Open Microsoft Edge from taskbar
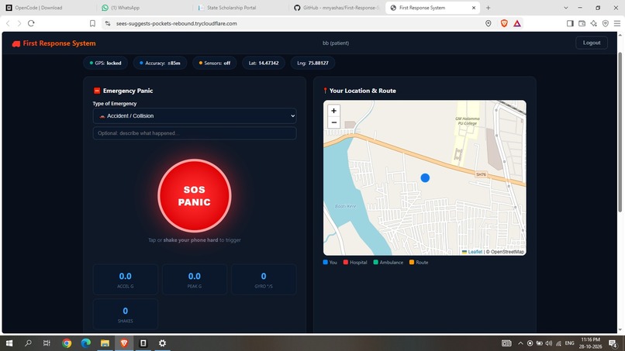The height and width of the screenshot is (351, 625). click(x=86, y=343)
